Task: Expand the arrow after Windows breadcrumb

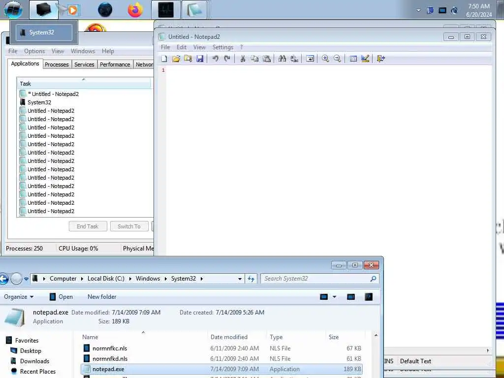Action: coord(165,279)
